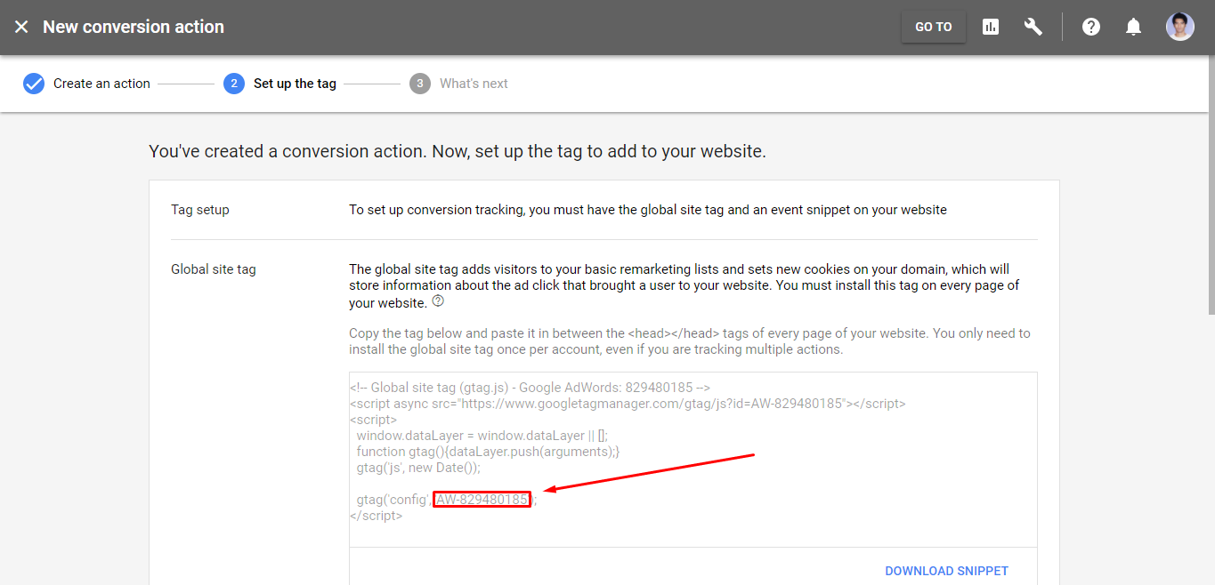
Task: Jump to the 'What's next' step label
Action: click(x=474, y=84)
